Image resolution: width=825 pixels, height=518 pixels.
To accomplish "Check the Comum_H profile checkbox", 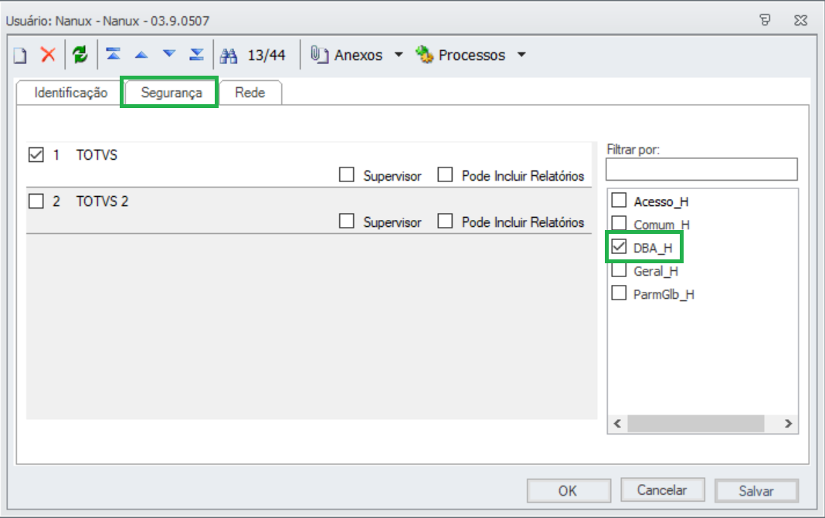I will [620, 224].
